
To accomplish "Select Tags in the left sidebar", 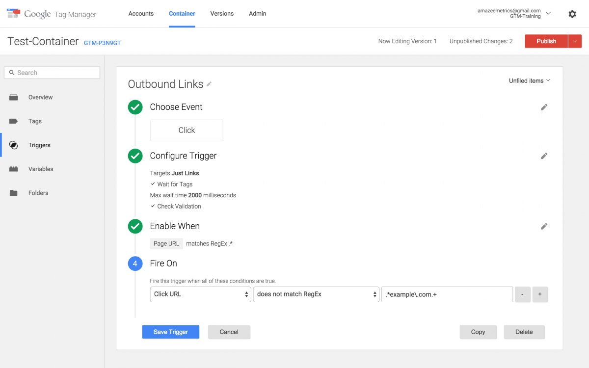I will tap(35, 121).
